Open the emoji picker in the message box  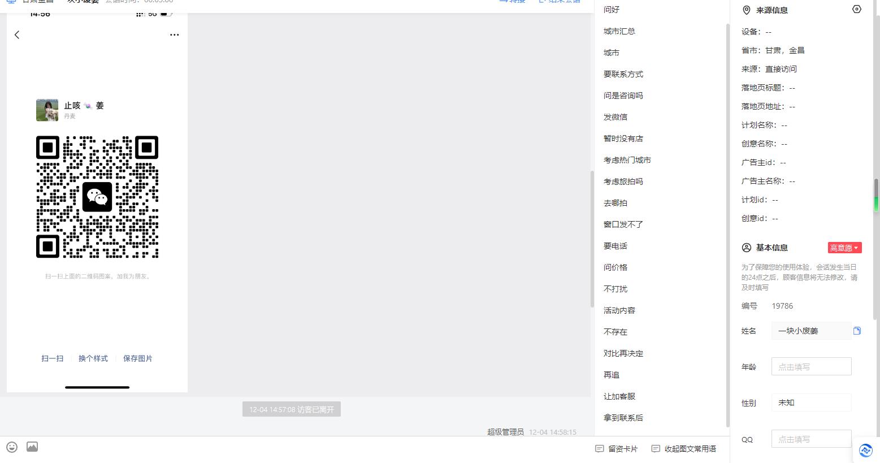pos(12,447)
